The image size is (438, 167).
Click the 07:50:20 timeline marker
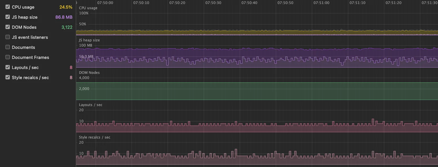point(177,3)
